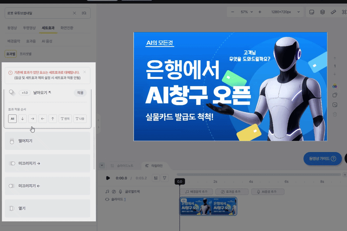Click the plus icon at timeline end
Viewport: 347px width, 231px height.
point(344,175)
